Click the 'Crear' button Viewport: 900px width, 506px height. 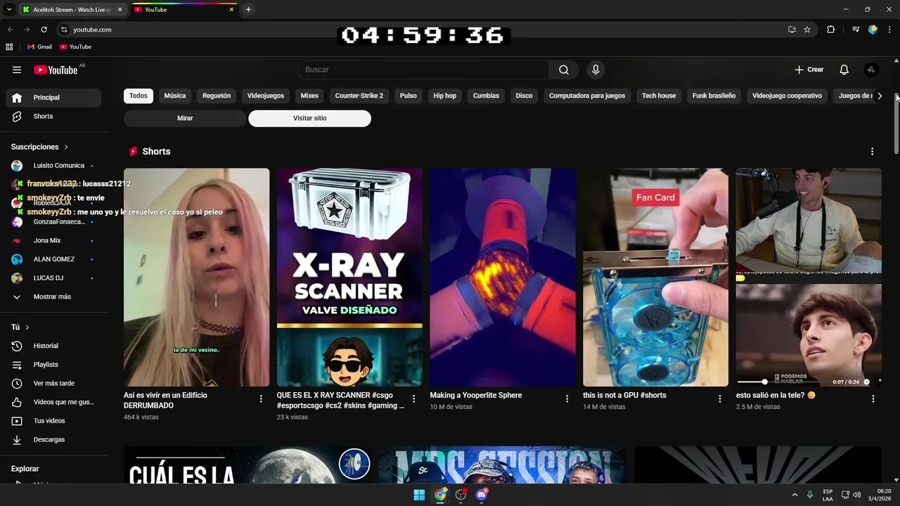click(x=809, y=70)
